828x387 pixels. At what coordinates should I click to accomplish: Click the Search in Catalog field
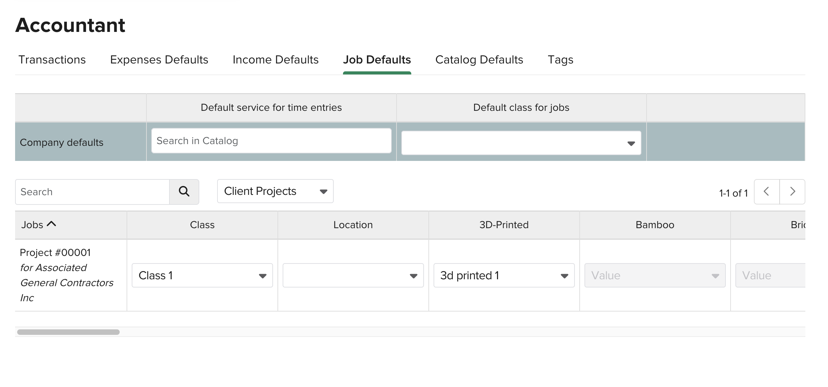(x=271, y=141)
